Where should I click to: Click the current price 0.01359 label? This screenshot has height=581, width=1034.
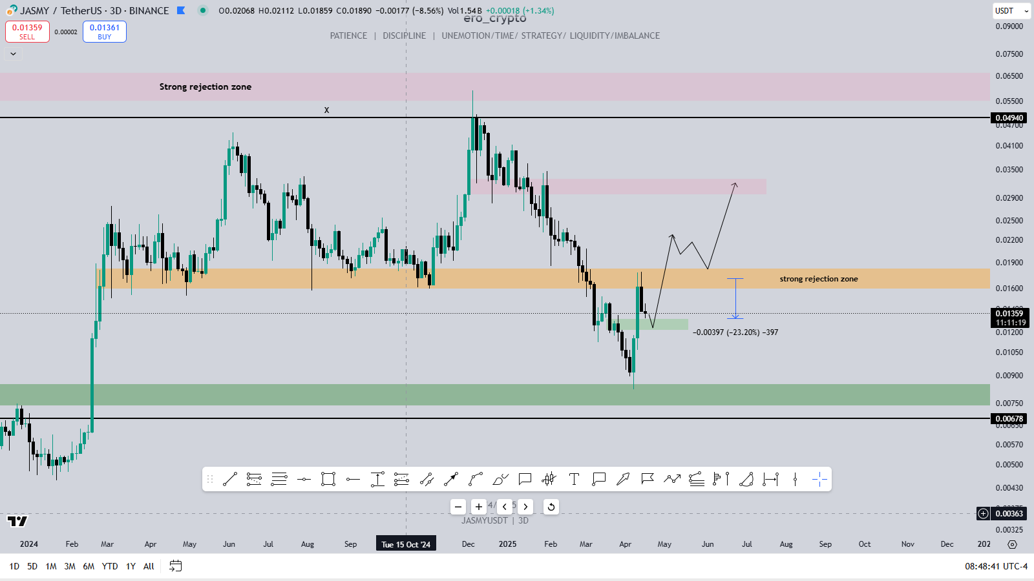click(1009, 318)
